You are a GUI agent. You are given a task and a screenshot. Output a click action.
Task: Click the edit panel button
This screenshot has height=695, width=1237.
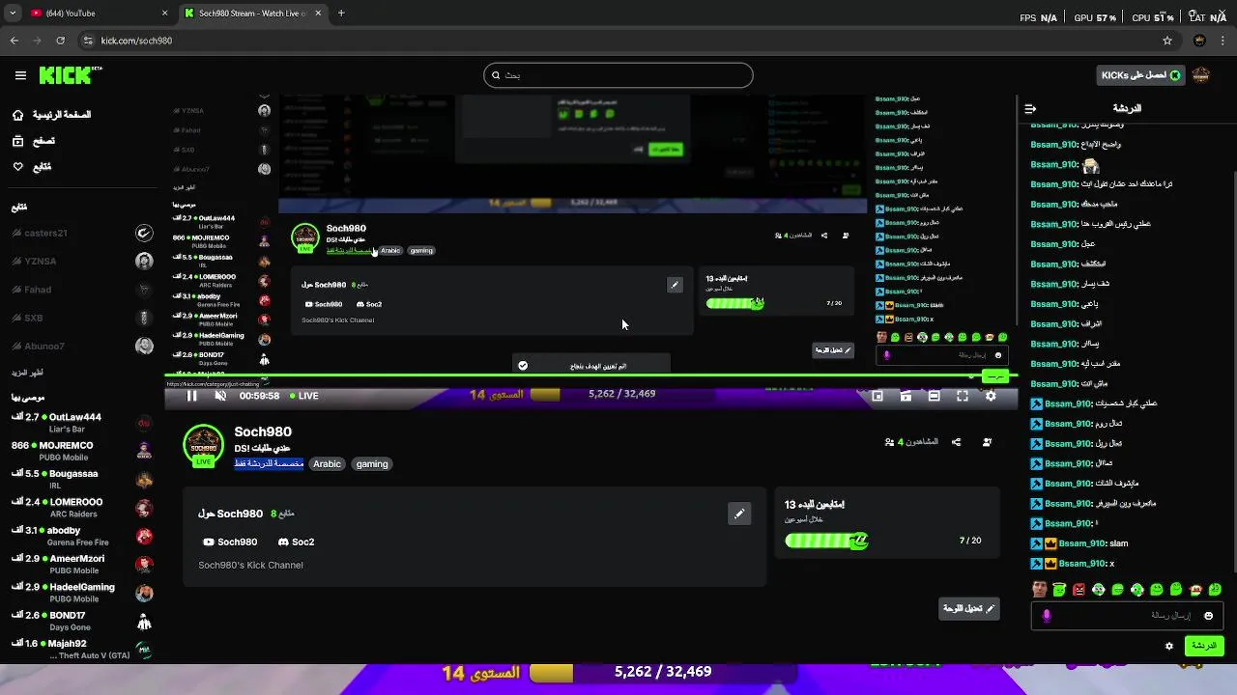[x=967, y=609]
